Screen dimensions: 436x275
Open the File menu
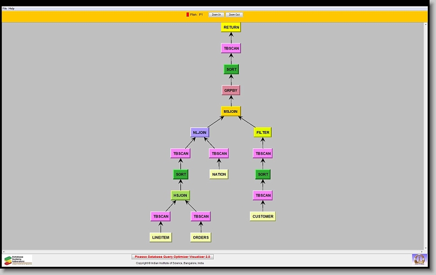coord(5,9)
